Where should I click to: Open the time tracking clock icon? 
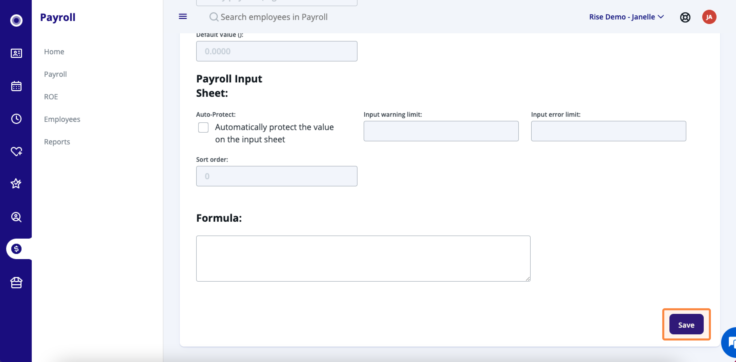[x=16, y=119]
